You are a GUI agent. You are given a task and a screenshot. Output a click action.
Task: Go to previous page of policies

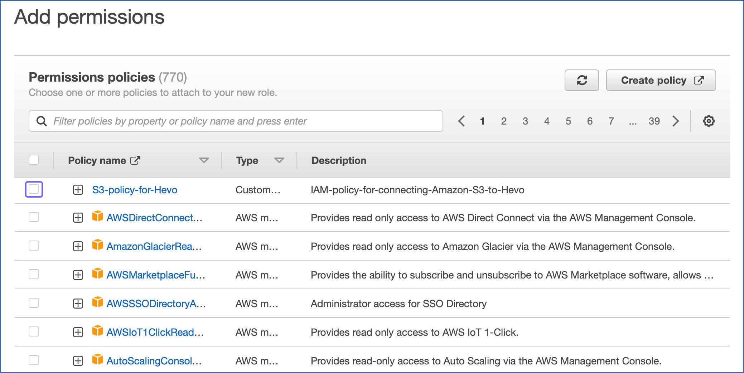pos(462,121)
